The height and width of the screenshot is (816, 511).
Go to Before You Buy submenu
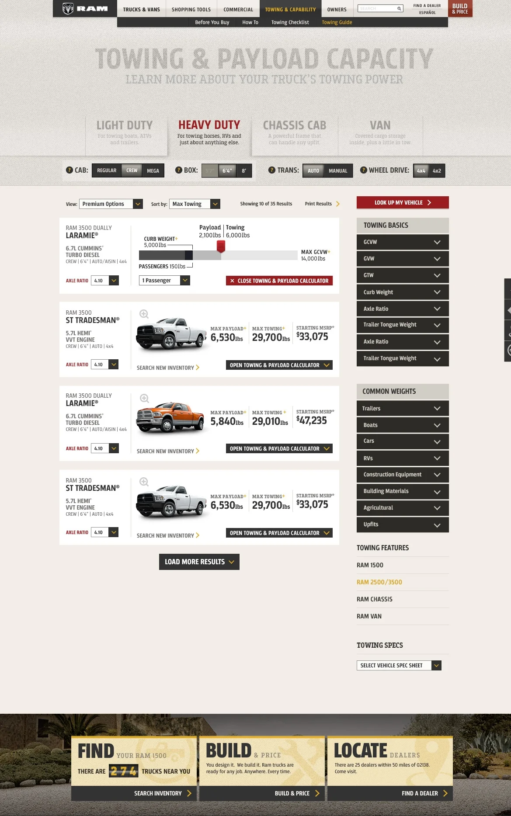212,22
